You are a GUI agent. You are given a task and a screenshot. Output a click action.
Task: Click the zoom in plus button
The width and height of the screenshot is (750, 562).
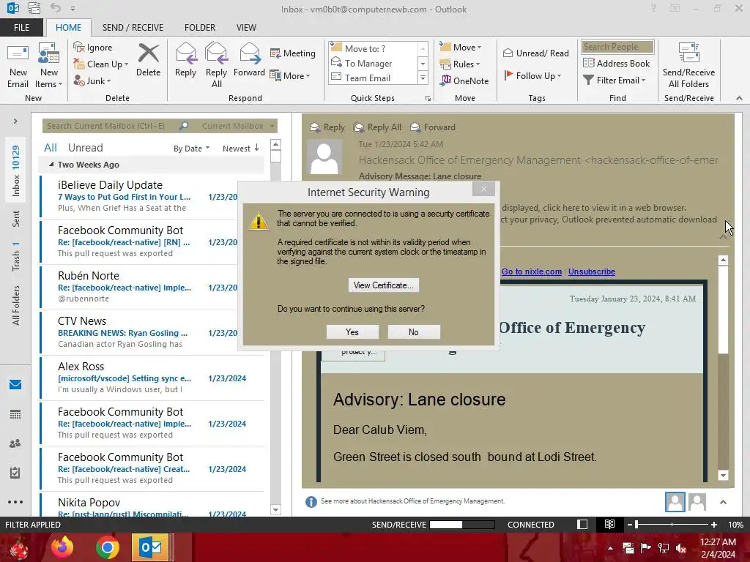tap(714, 524)
